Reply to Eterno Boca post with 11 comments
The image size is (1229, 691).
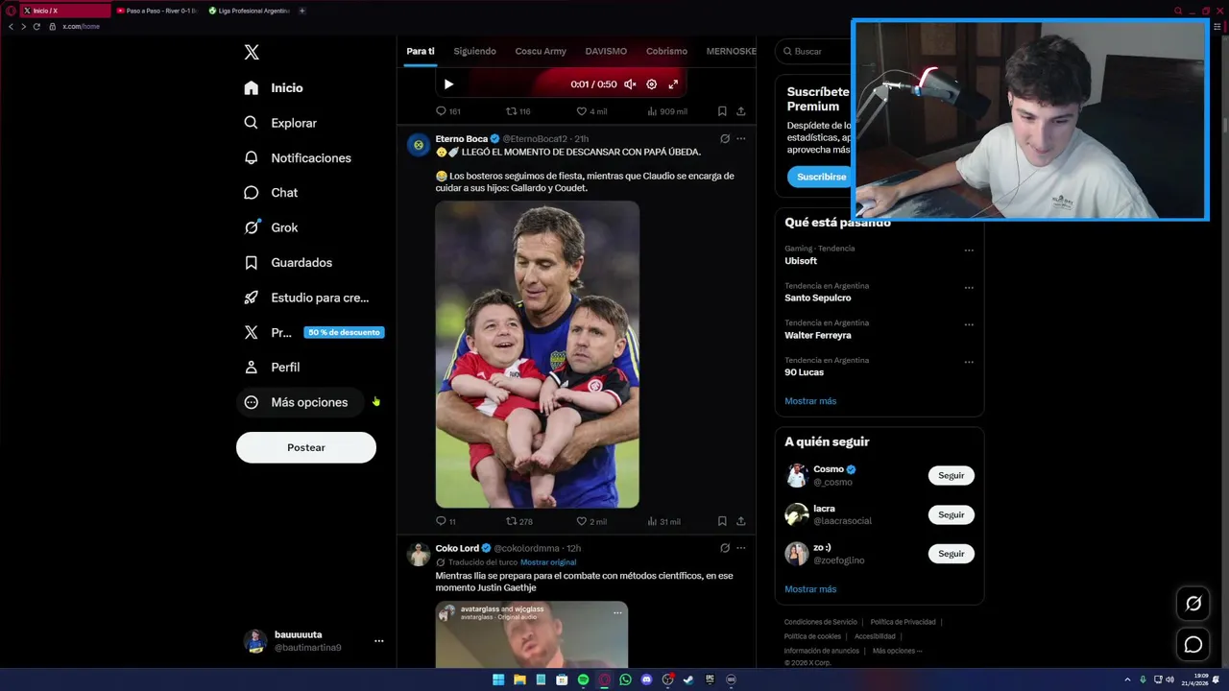pos(446,521)
